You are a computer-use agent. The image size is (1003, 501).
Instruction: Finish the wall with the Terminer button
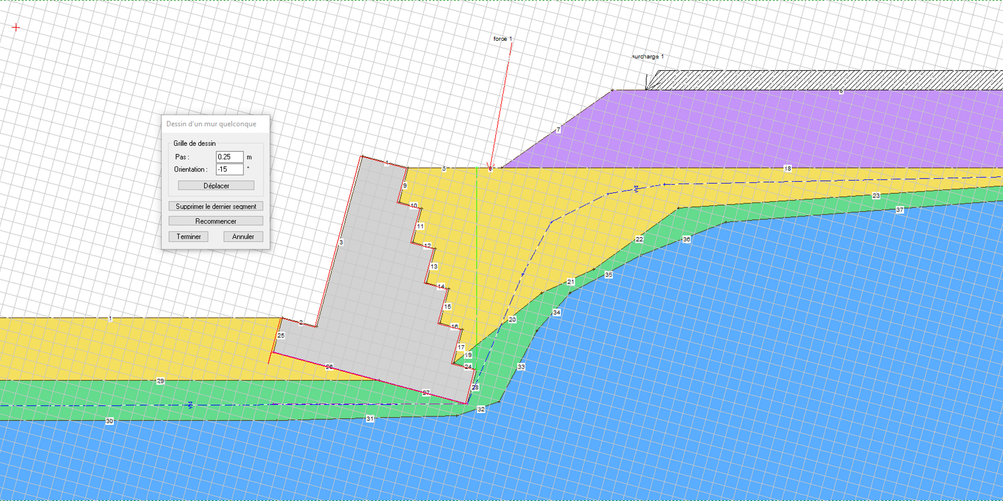pos(189,236)
